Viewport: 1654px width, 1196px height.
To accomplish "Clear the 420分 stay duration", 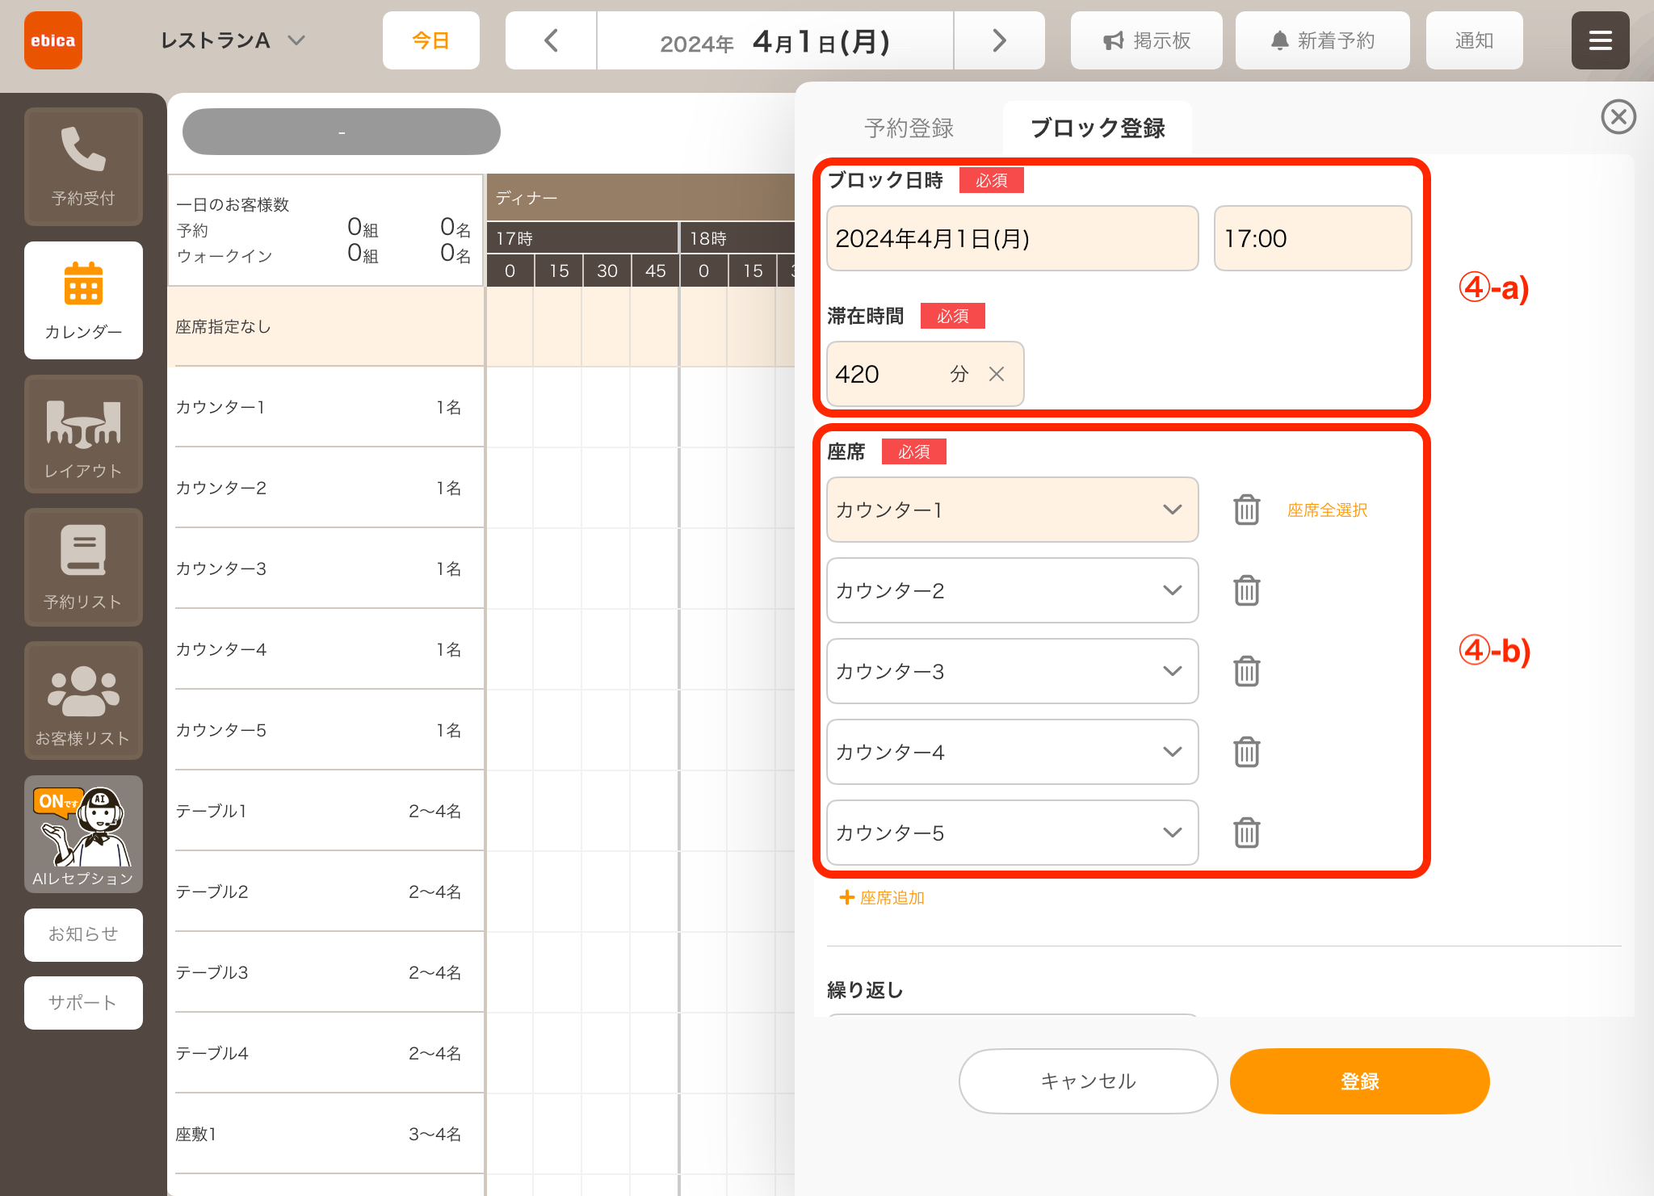I will tap(997, 374).
